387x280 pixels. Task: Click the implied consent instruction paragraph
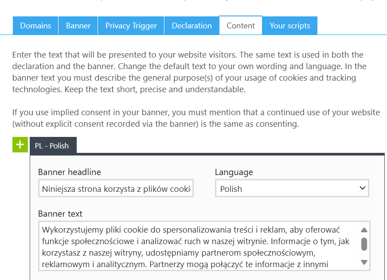coord(196,118)
